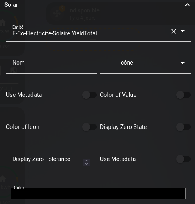This screenshot has height=204, width=195.
Task: Toggle the Use Metadata switch below Display Zero State
Action: tap(183, 159)
